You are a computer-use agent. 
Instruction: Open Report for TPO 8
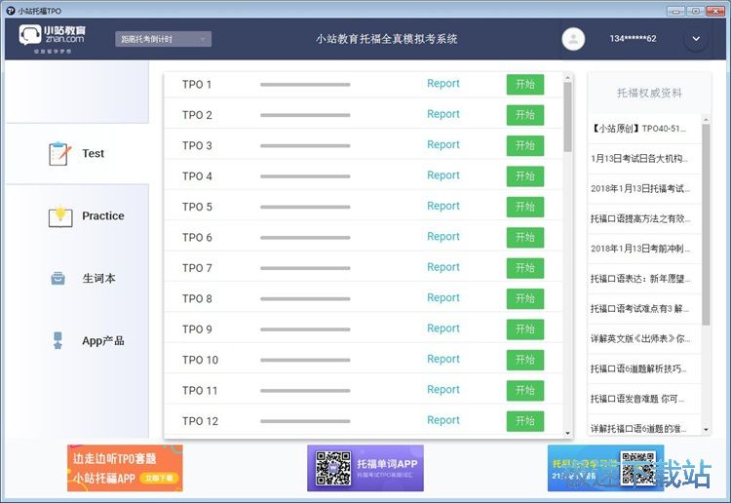442,298
